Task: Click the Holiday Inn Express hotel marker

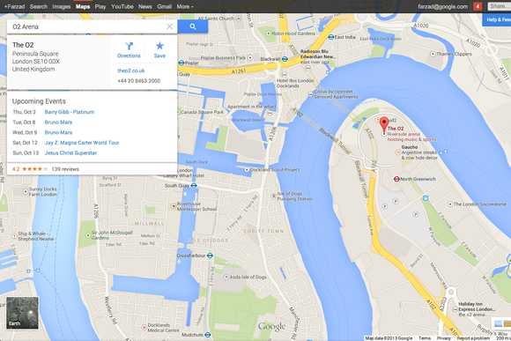Action: point(455,309)
